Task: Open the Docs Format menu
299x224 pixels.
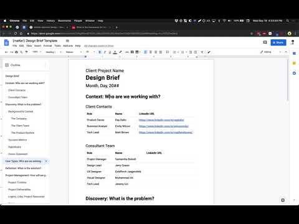Action: [47, 45]
